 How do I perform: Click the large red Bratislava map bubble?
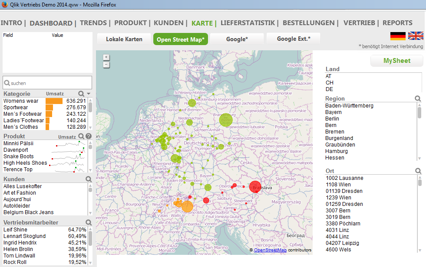pos(255,187)
